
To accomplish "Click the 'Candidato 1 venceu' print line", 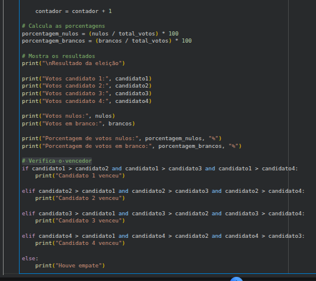I will (x=80, y=176).
